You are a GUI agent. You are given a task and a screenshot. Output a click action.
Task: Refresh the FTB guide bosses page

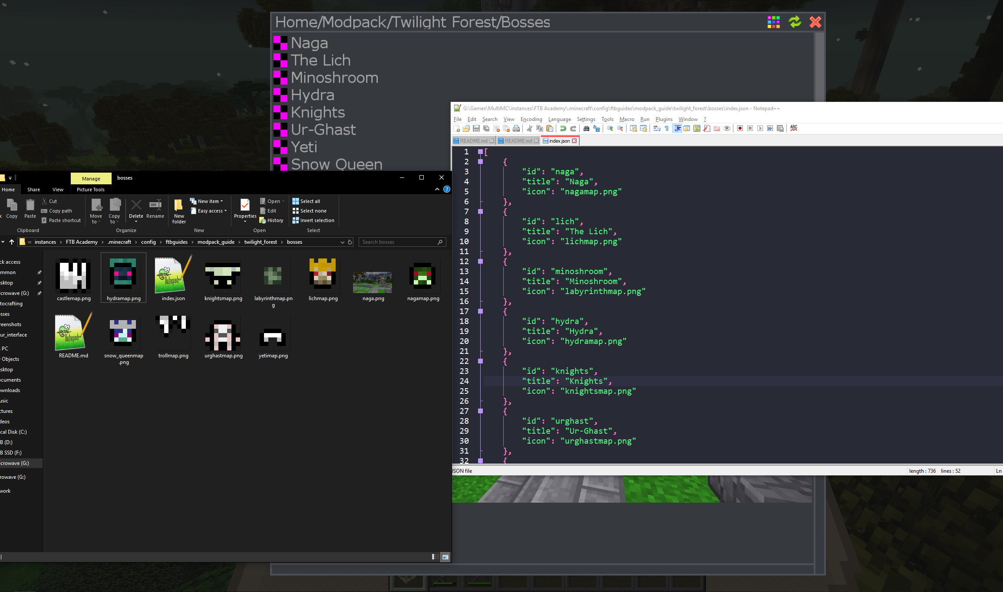(x=795, y=22)
